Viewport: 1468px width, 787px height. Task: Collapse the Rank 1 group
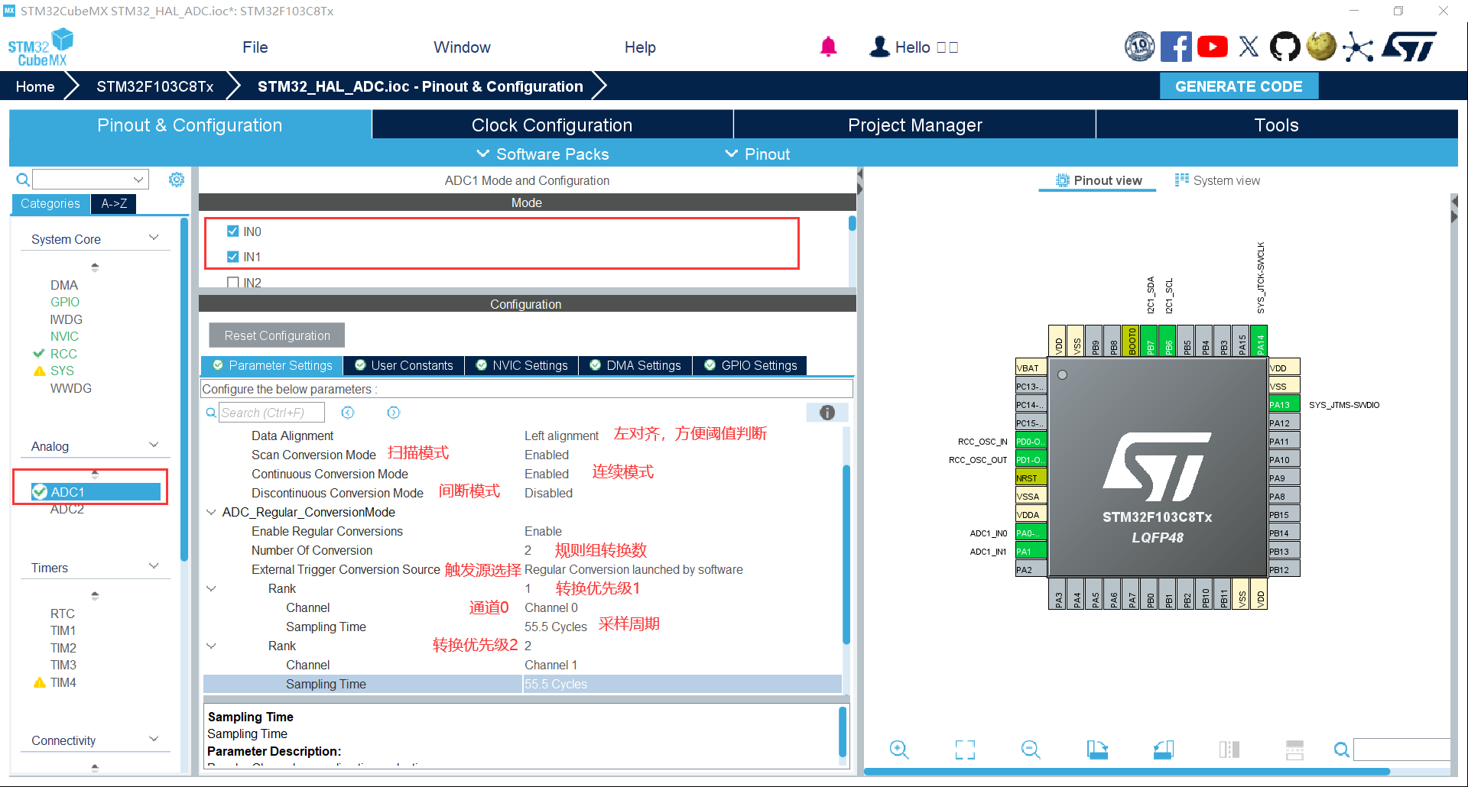pyautogui.click(x=211, y=588)
